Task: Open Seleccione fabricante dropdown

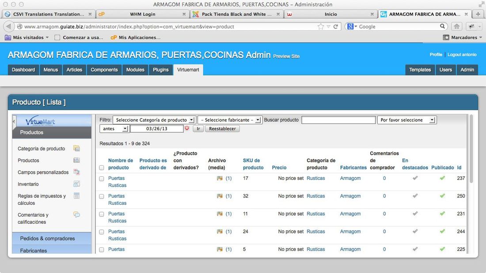Action: [x=230, y=120]
